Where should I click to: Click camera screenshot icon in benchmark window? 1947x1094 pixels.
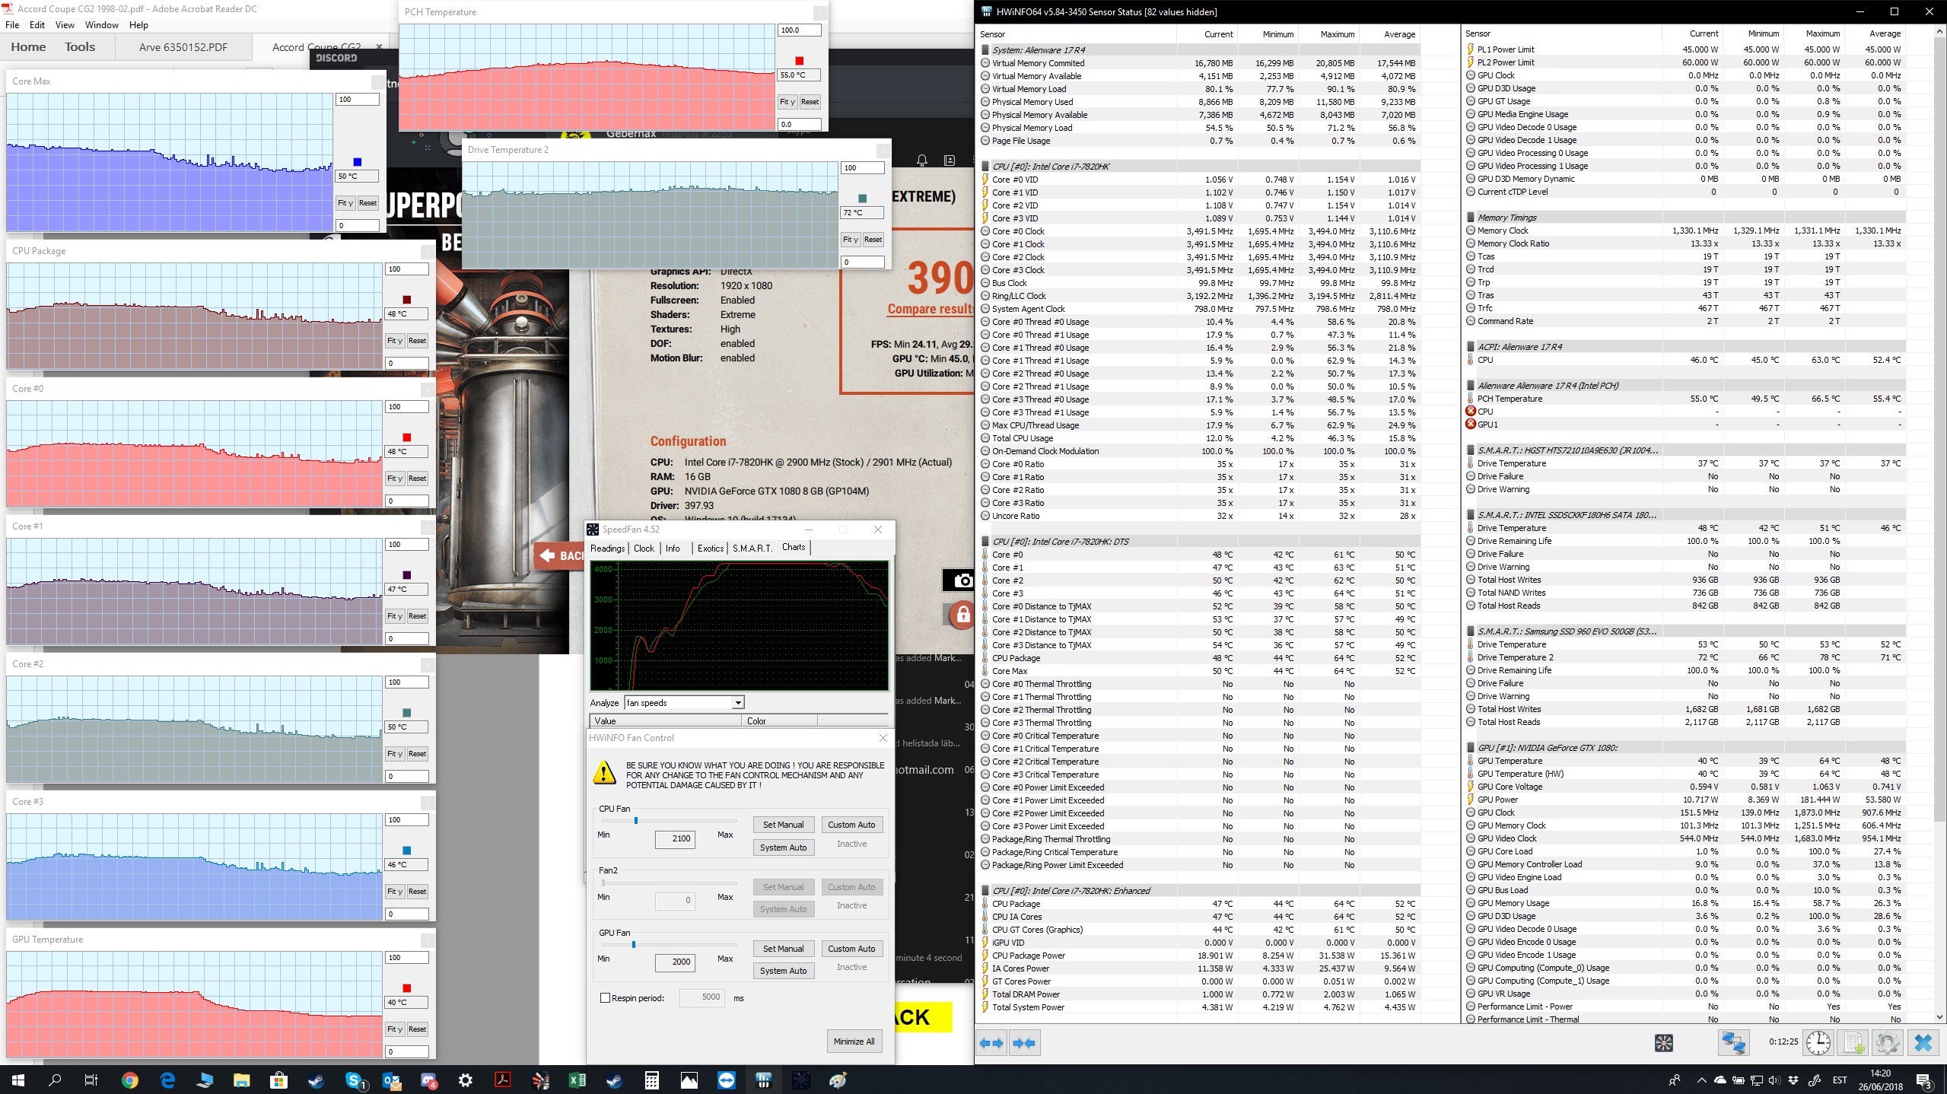960,580
